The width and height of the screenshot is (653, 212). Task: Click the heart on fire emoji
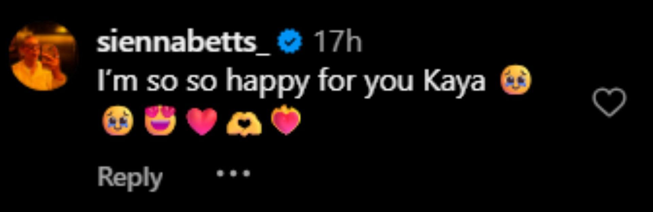pos(286,120)
